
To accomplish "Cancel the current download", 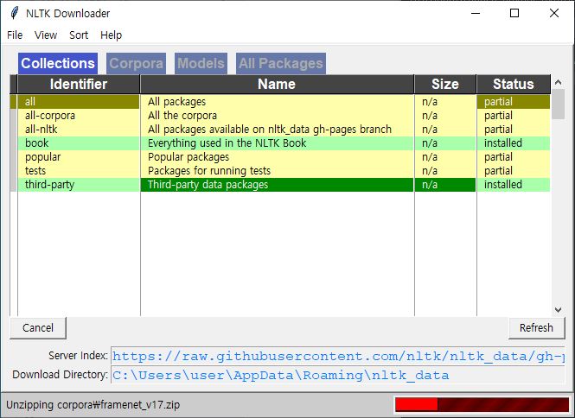I will (x=38, y=327).
